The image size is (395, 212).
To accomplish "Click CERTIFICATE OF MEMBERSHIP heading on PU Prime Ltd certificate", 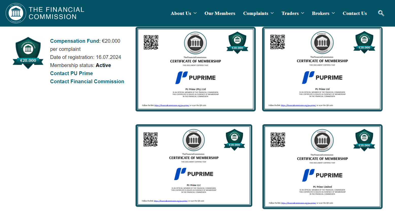I will point(322,61).
